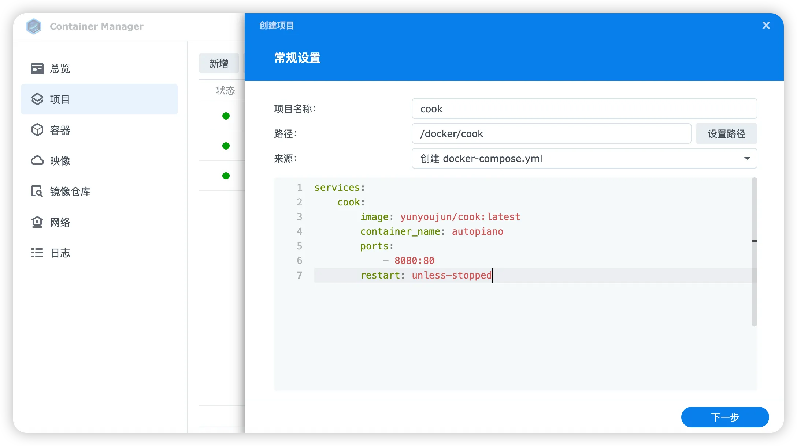Open the 总览 overview section

click(x=99, y=69)
